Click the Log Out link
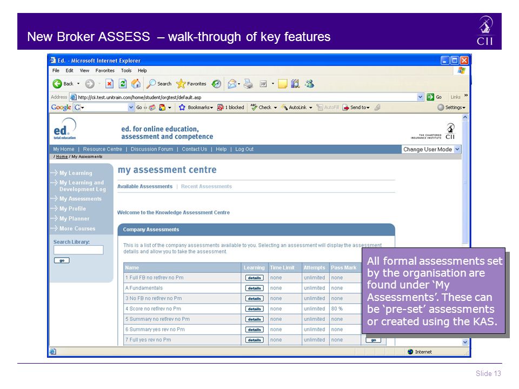Viewport: 519px width, 389px height. [x=244, y=149]
